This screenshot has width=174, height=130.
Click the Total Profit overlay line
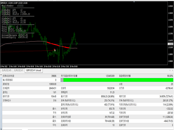coord(14,31)
